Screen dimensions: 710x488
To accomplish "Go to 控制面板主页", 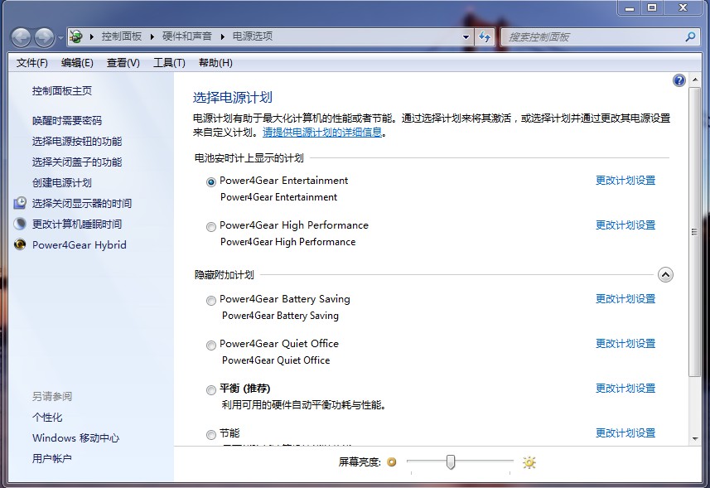I will click(x=62, y=91).
